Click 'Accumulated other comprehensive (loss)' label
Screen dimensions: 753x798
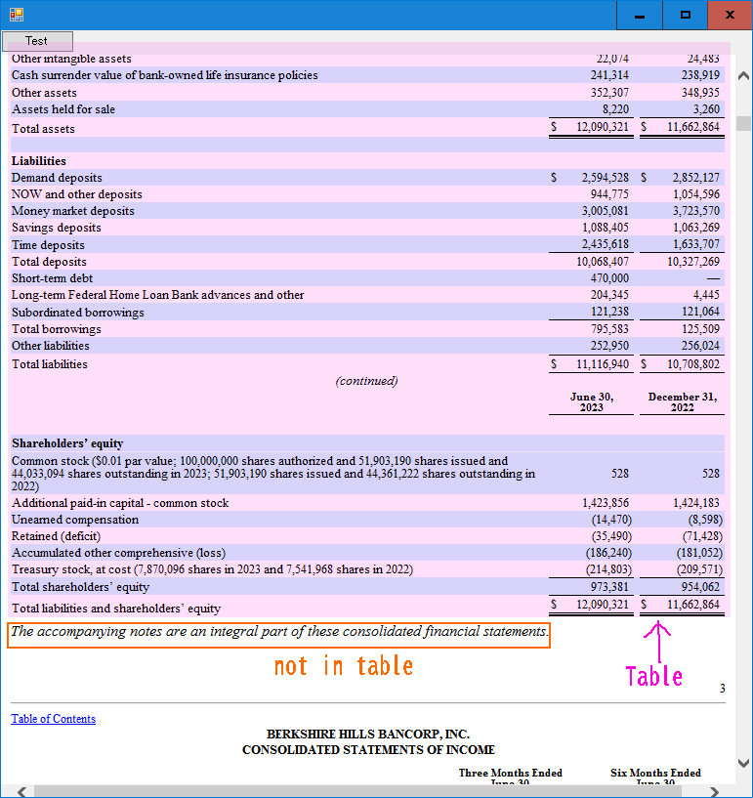(x=118, y=553)
